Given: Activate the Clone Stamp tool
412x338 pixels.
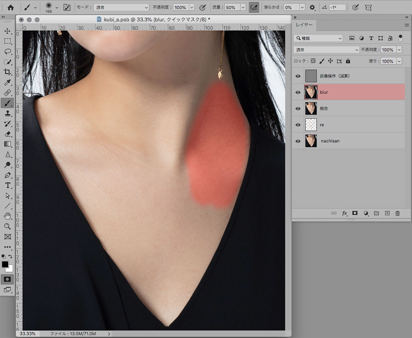Looking at the screenshot, I should 7,113.
